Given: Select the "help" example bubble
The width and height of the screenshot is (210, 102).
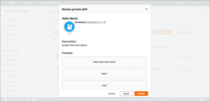Looking at the screenshot, I should (104, 85).
